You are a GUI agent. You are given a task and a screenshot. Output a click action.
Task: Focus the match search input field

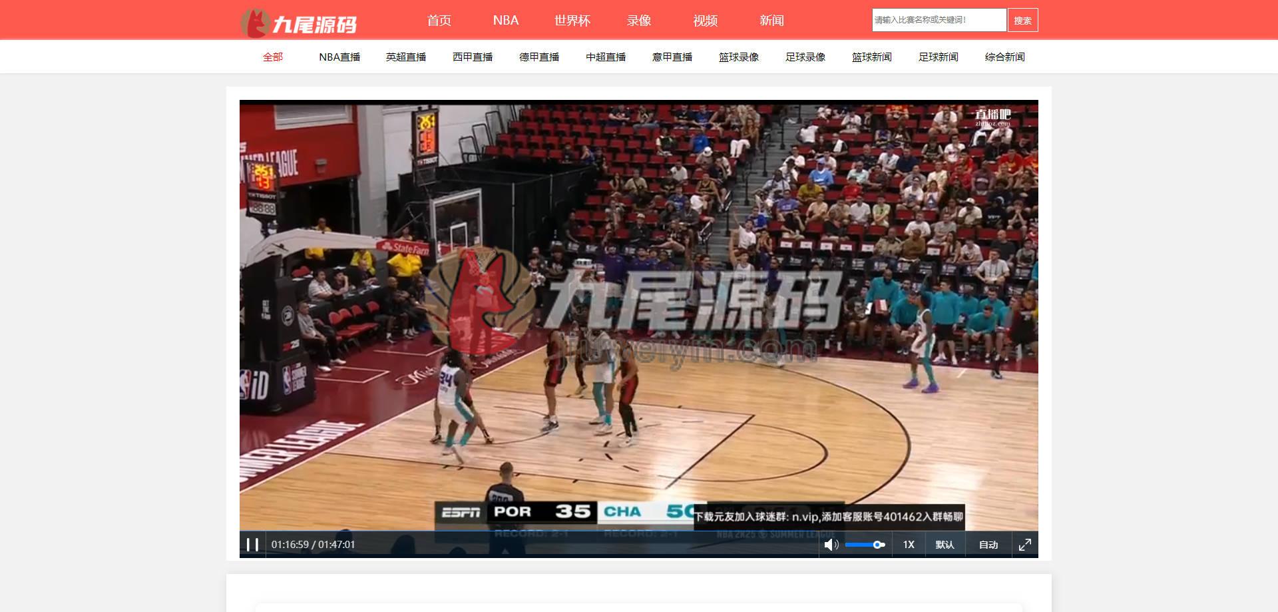(x=939, y=20)
